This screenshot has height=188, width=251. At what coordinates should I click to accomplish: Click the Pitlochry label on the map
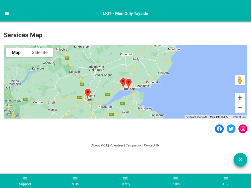(x=61, y=50)
